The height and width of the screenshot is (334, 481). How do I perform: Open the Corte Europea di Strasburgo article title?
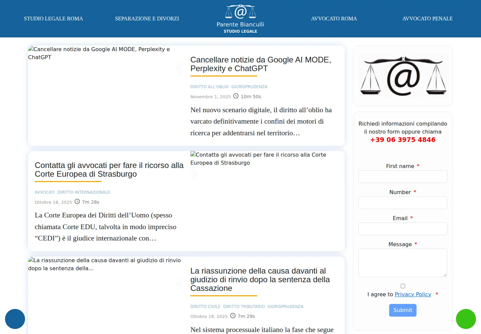pyautogui.click(x=109, y=170)
